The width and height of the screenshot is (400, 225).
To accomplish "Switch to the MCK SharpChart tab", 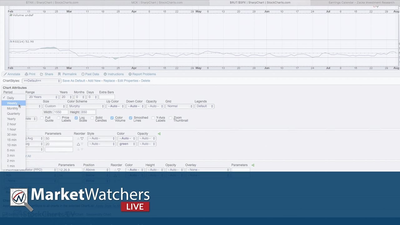I will (x=157, y=2).
